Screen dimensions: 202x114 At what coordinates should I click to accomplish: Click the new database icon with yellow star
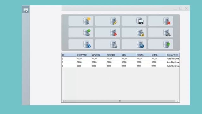coord(87,21)
